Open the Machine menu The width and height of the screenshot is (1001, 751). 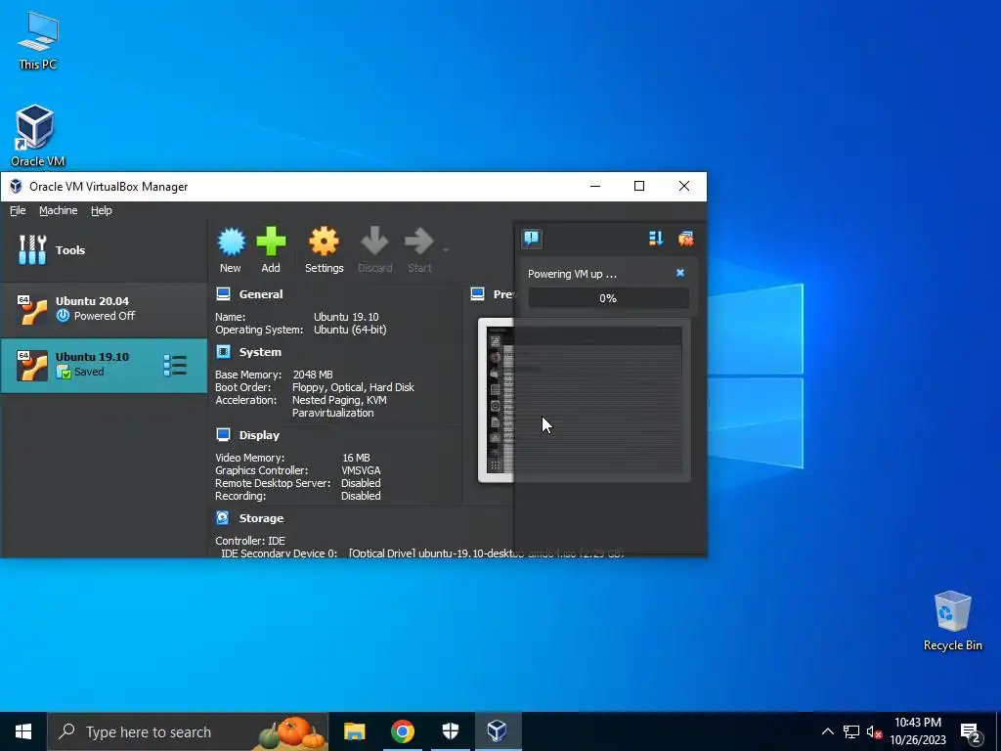[58, 210]
